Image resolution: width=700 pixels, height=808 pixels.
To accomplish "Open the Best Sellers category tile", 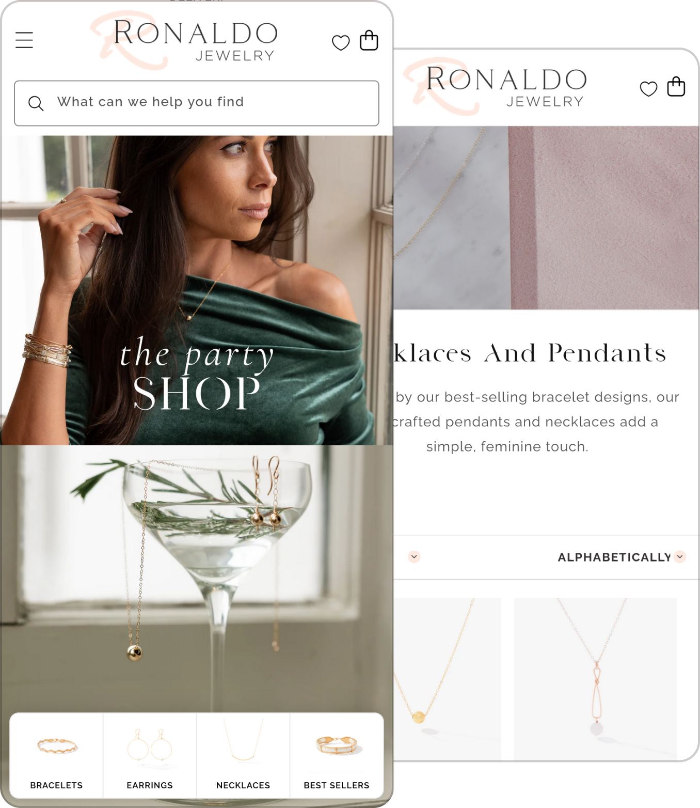I will coord(337,755).
